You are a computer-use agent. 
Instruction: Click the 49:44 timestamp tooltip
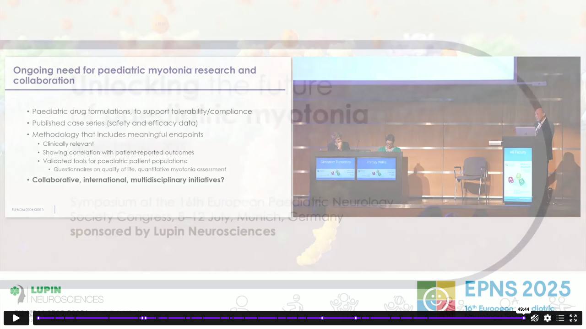[x=523, y=309]
